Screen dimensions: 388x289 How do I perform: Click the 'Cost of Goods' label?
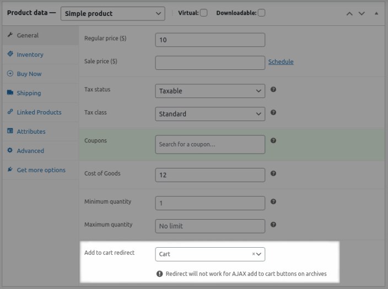tap(103, 173)
